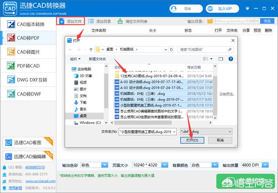Select 视频 folder in navigation tree
This screenshot has height=193, width=278.
[x=80, y=82]
